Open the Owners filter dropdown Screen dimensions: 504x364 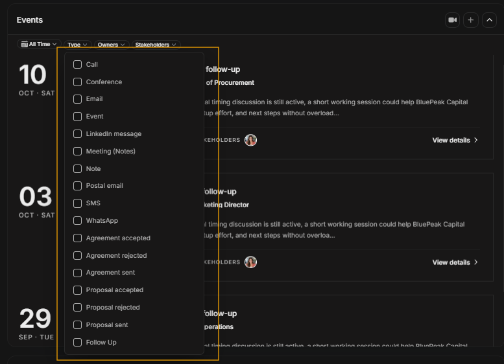coord(111,45)
